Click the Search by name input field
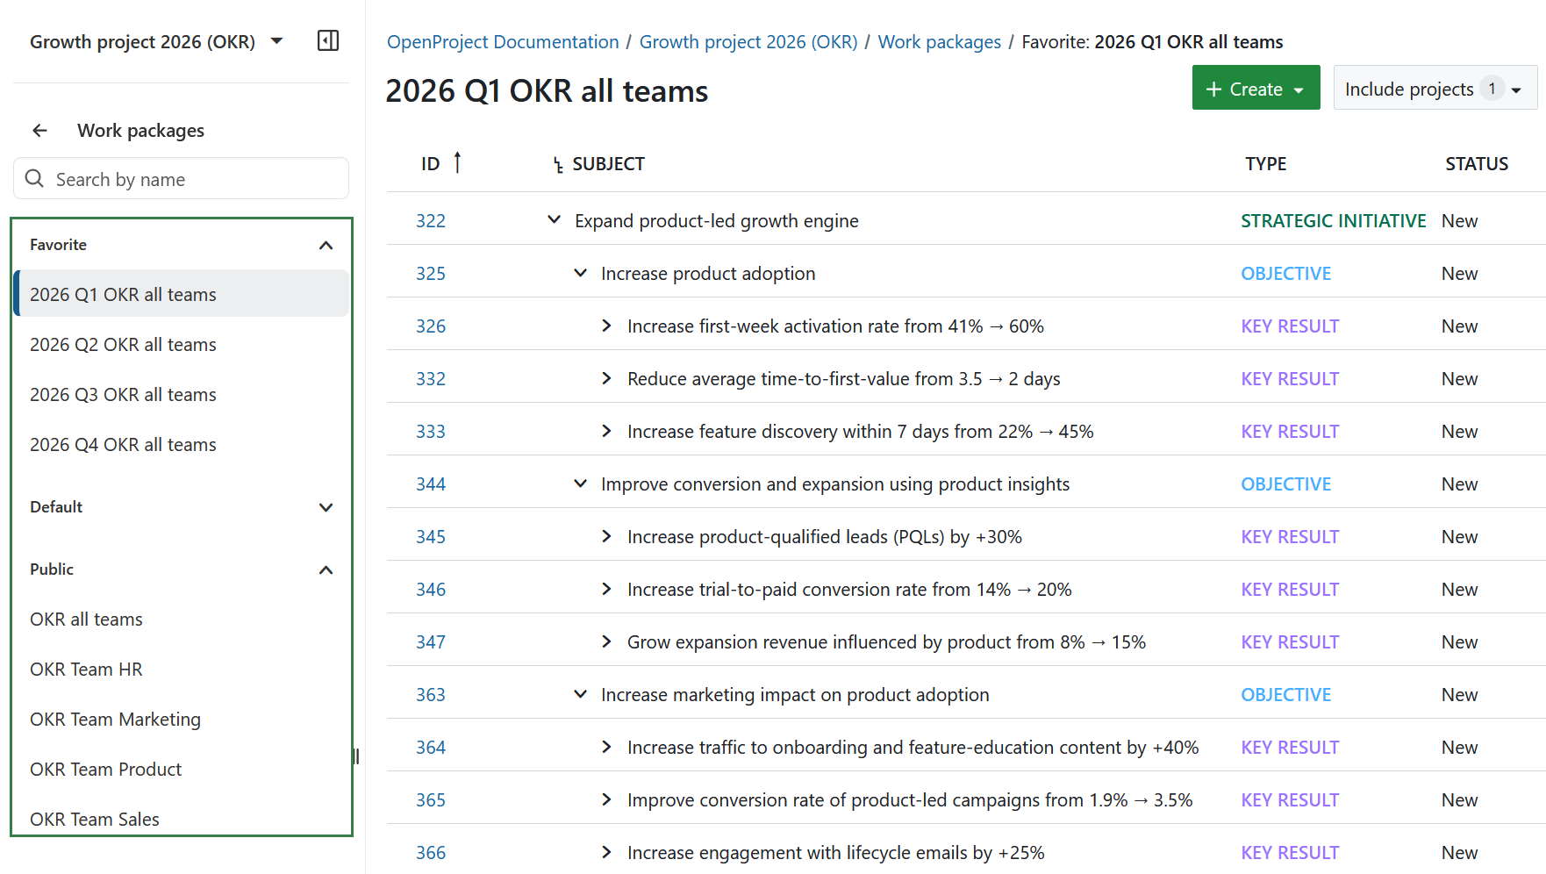Image resolution: width=1546 pixels, height=874 pixels. tap(181, 178)
